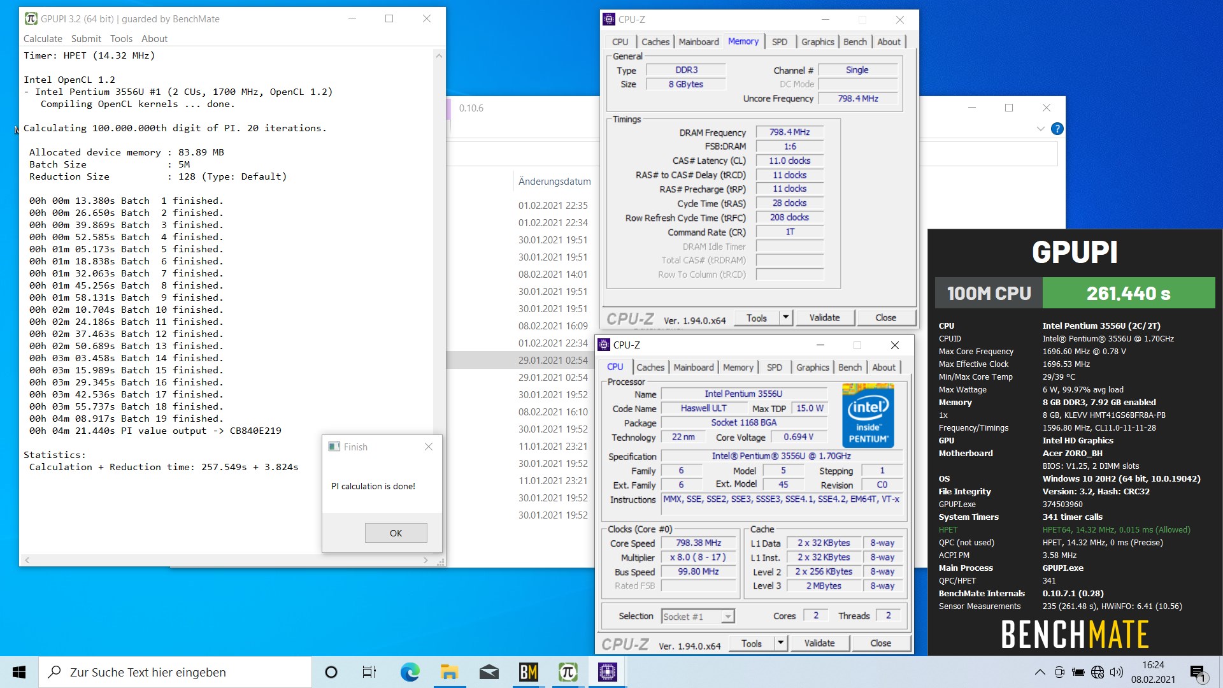Click the 261.440 s result in BenchMate
The width and height of the screenshot is (1223, 688).
point(1128,293)
